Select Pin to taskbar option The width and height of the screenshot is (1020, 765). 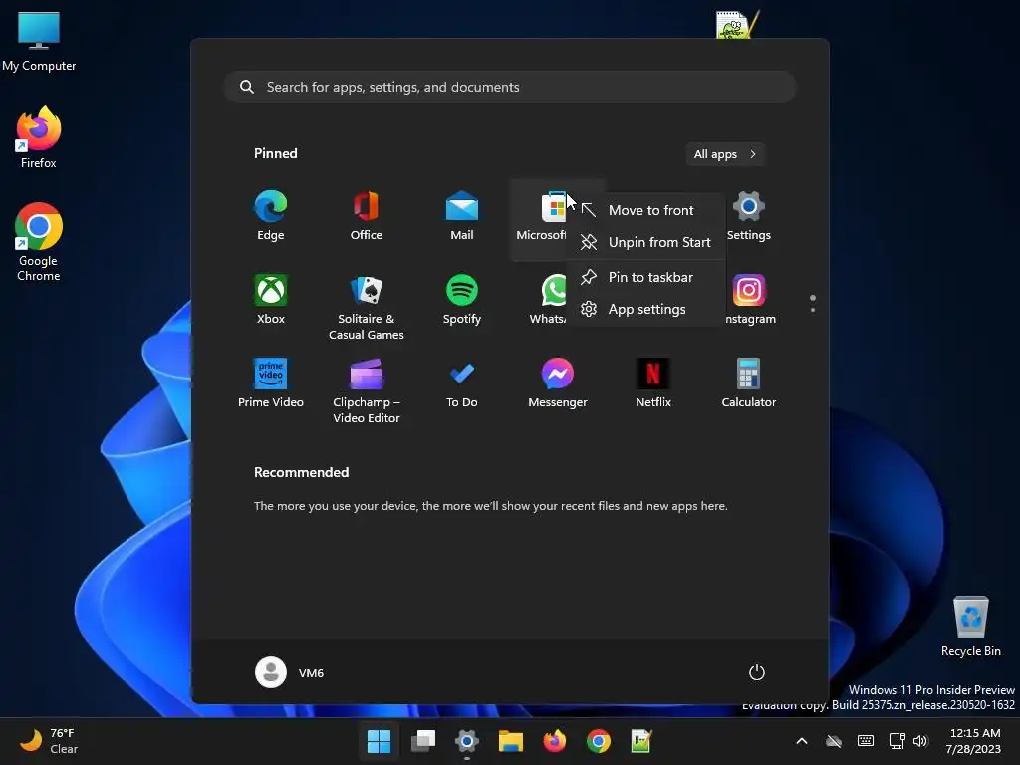tap(645, 277)
